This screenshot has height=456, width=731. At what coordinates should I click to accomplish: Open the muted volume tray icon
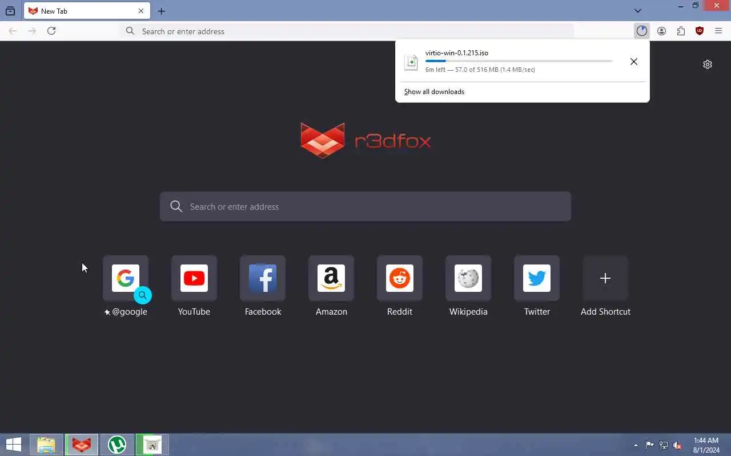point(677,445)
